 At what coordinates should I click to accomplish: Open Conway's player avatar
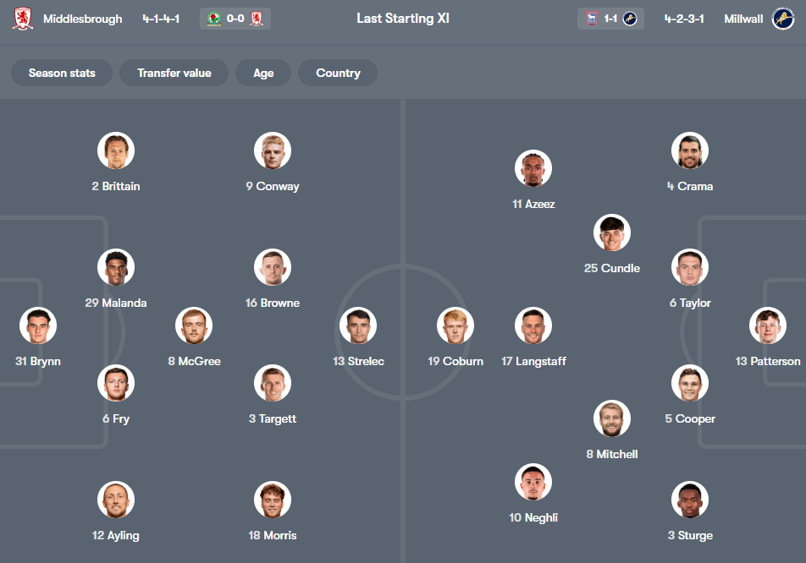[273, 150]
